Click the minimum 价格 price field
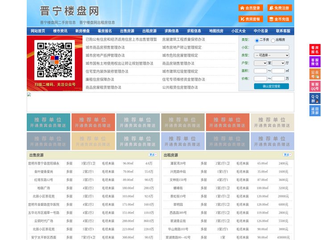Viewport: 321px width, 240px height. 260,79
